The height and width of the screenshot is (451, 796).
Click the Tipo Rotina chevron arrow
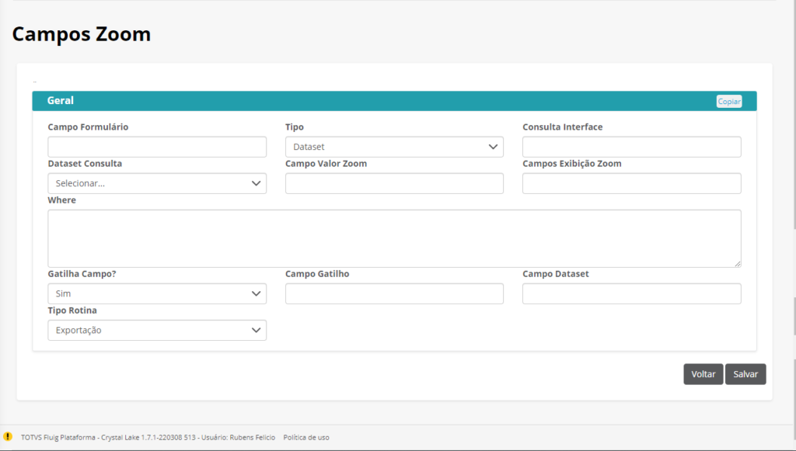256,331
